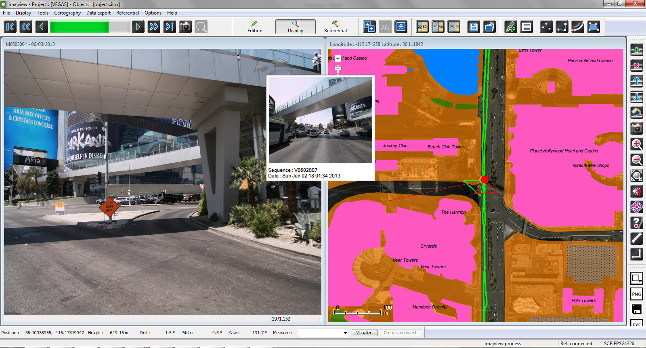Click the sequence V0602007 preview thumbnail
This screenshot has height=348, width=646.
coord(321,120)
